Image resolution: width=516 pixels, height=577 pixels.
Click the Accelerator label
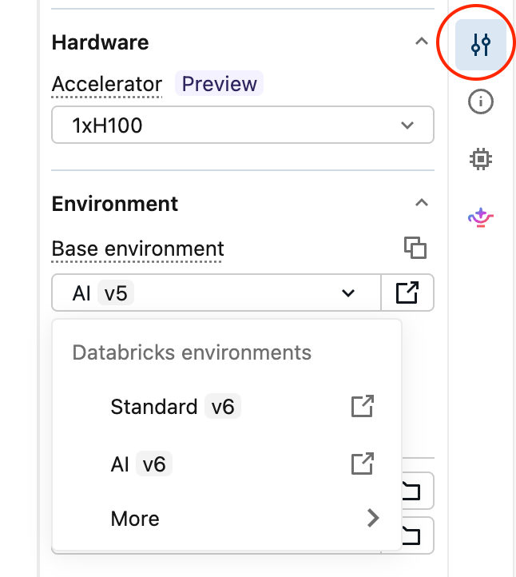pyautogui.click(x=107, y=84)
